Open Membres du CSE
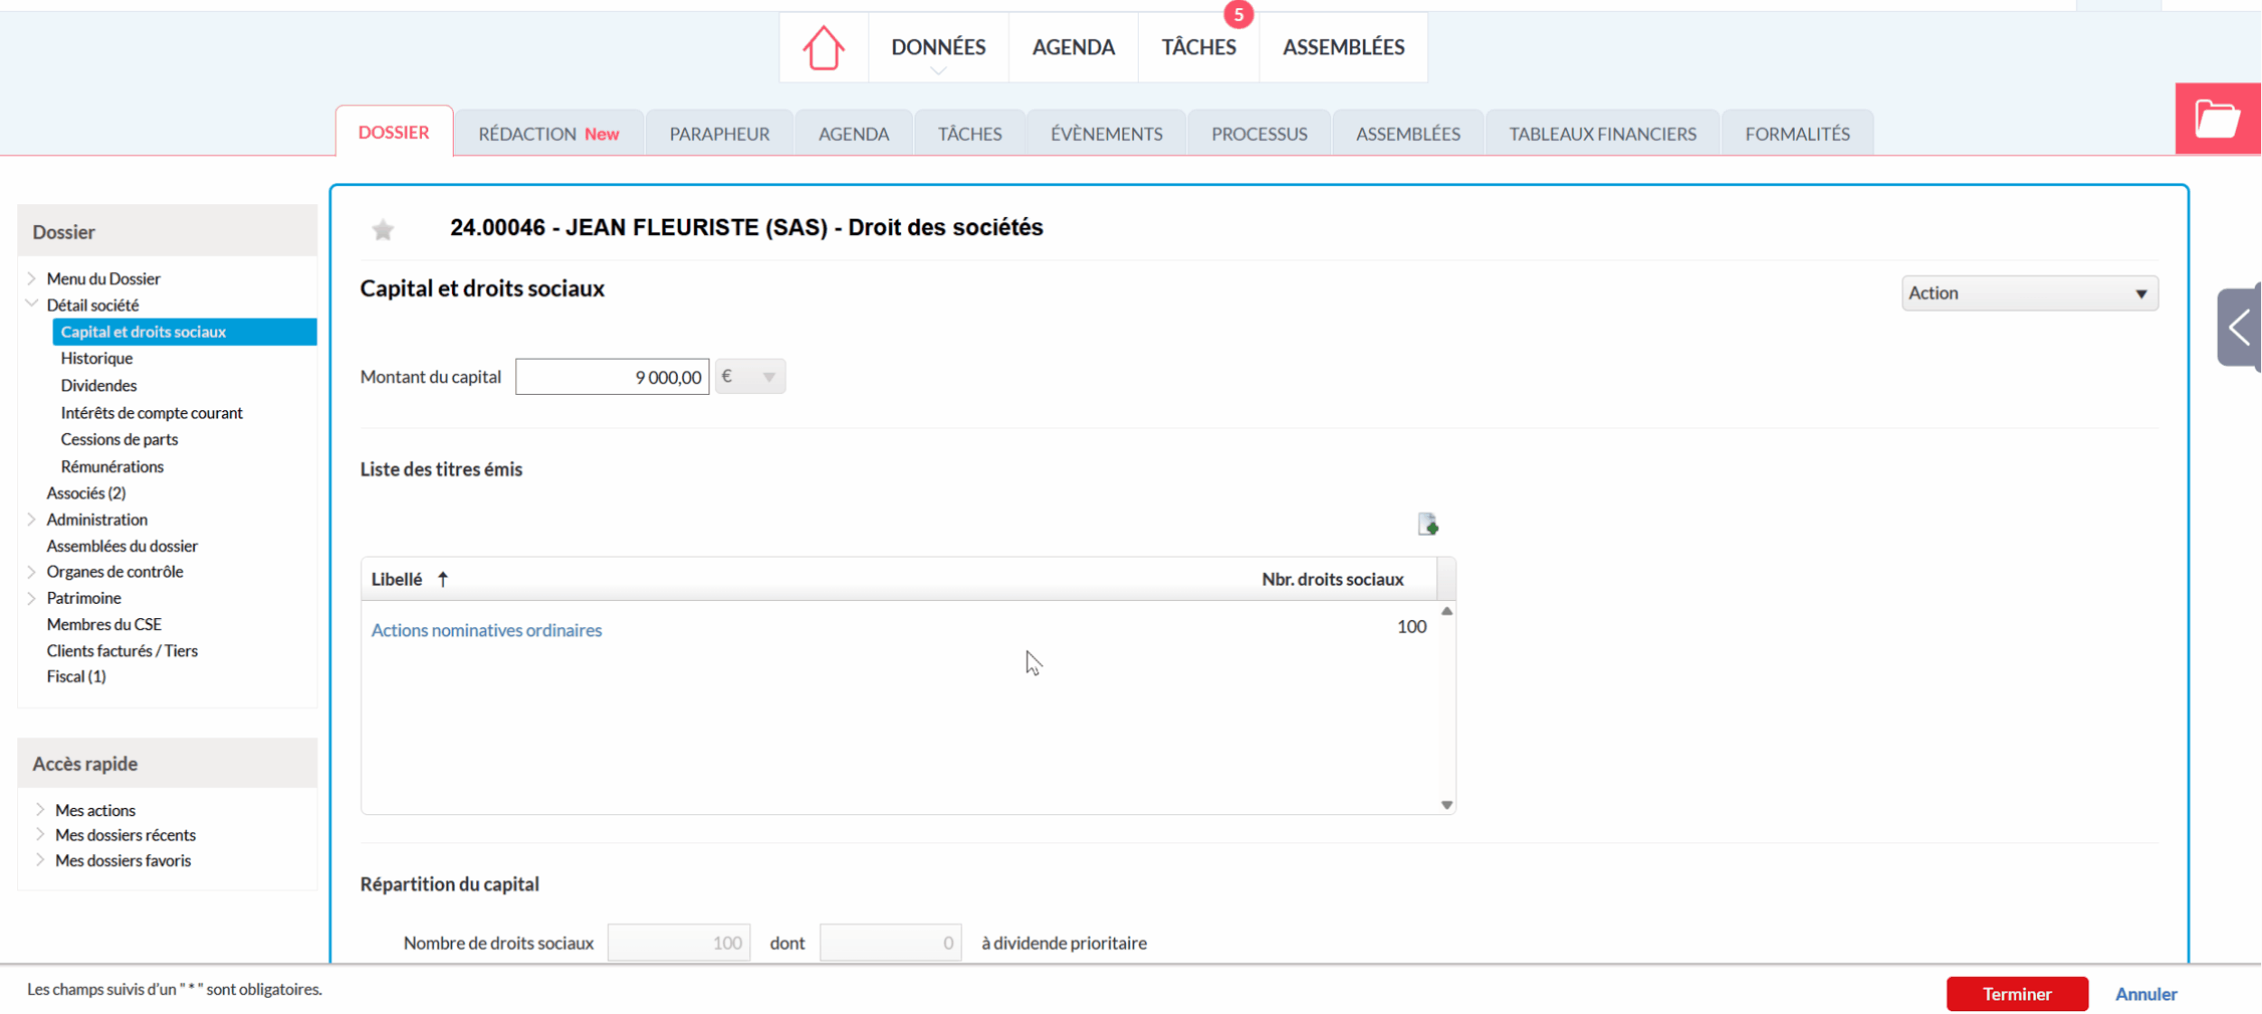Image resolution: width=2262 pixels, height=1014 pixels. (104, 624)
